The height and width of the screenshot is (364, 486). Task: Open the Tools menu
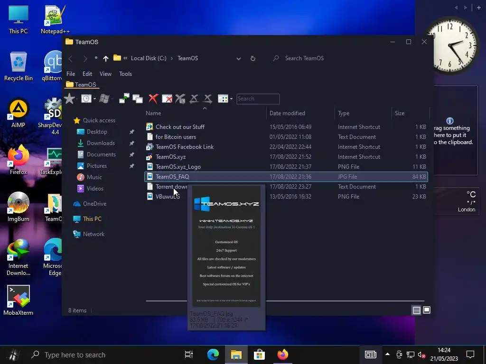tap(125, 73)
